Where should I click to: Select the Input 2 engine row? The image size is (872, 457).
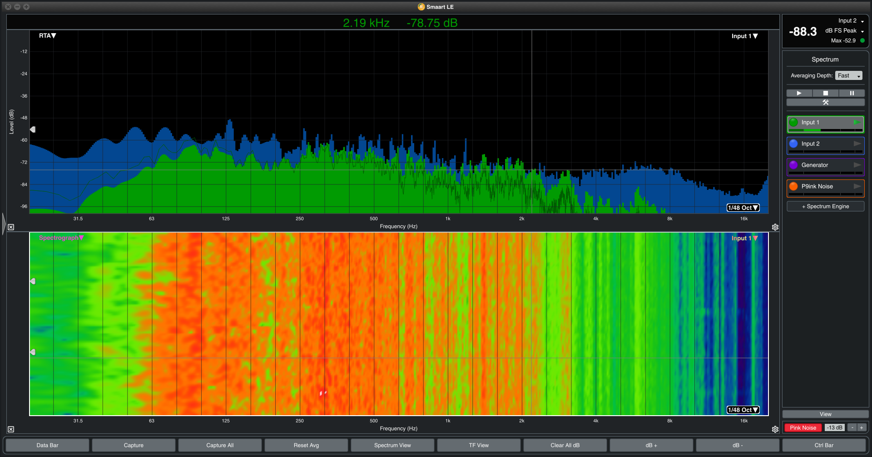825,145
